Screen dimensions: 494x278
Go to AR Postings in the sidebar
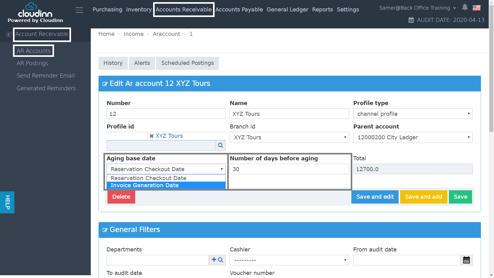pyautogui.click(x=32, y=63)
